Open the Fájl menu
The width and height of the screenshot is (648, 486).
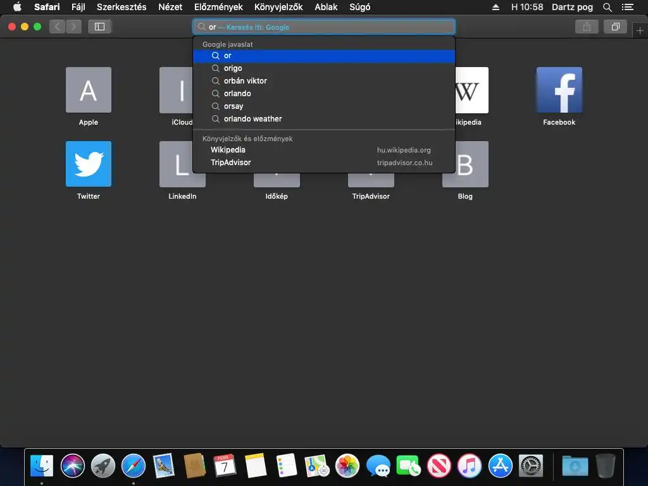[78, 7]
